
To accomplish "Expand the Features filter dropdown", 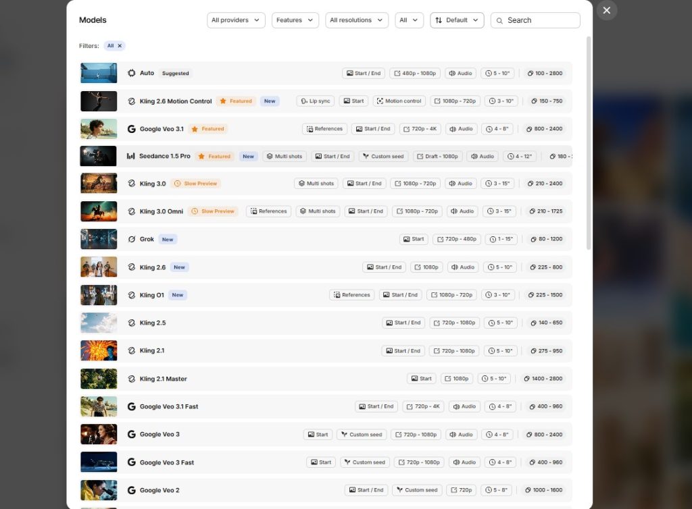I will [295, 20].
